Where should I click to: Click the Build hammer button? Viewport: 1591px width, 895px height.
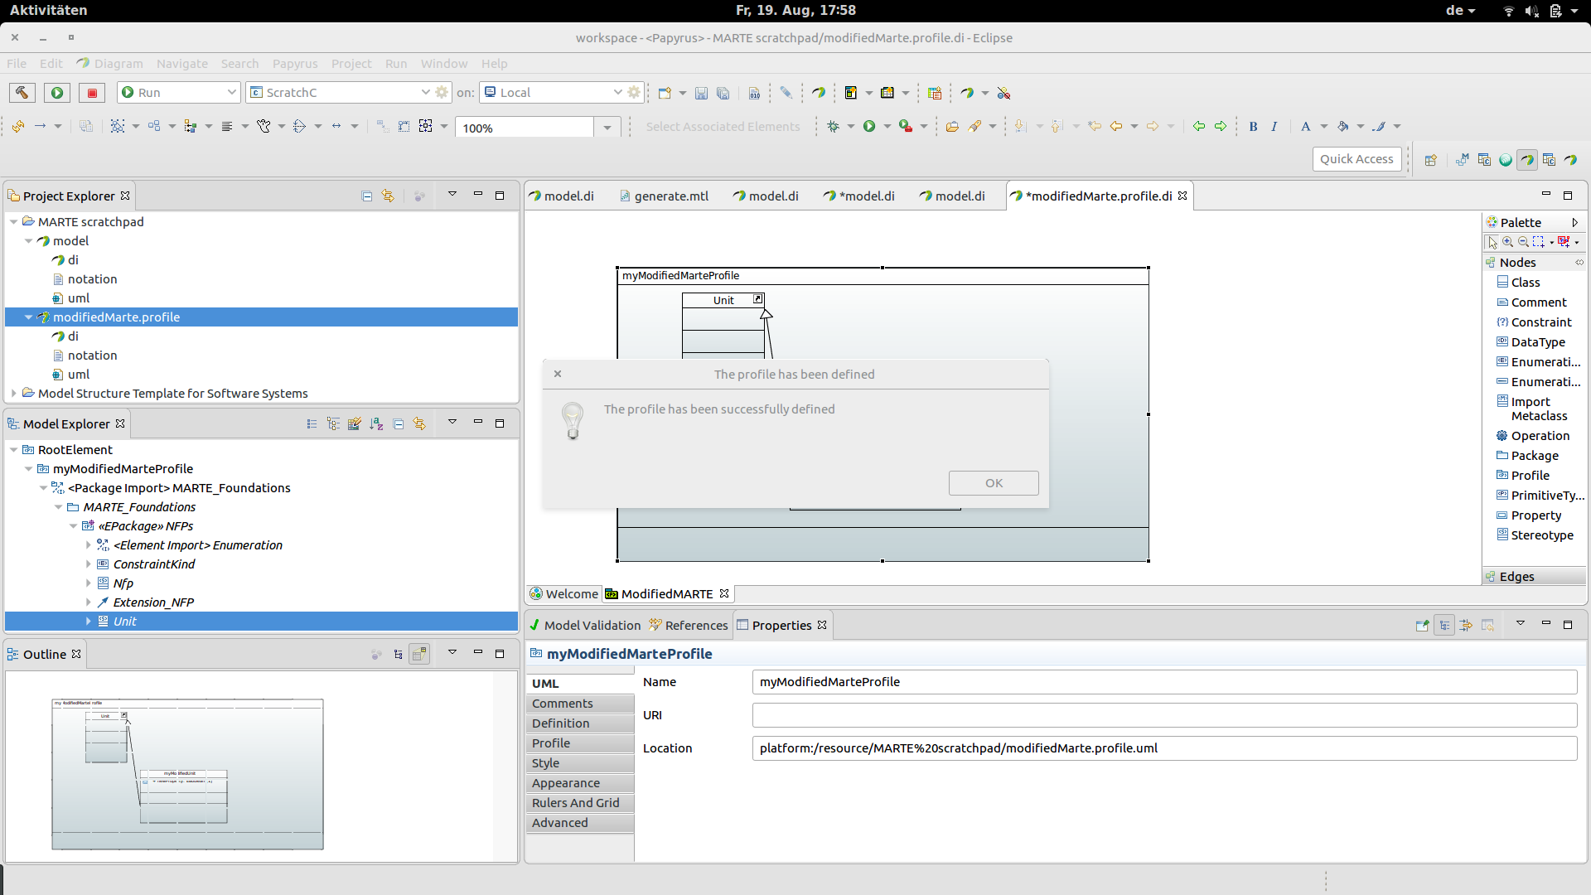tap(22, 93)
